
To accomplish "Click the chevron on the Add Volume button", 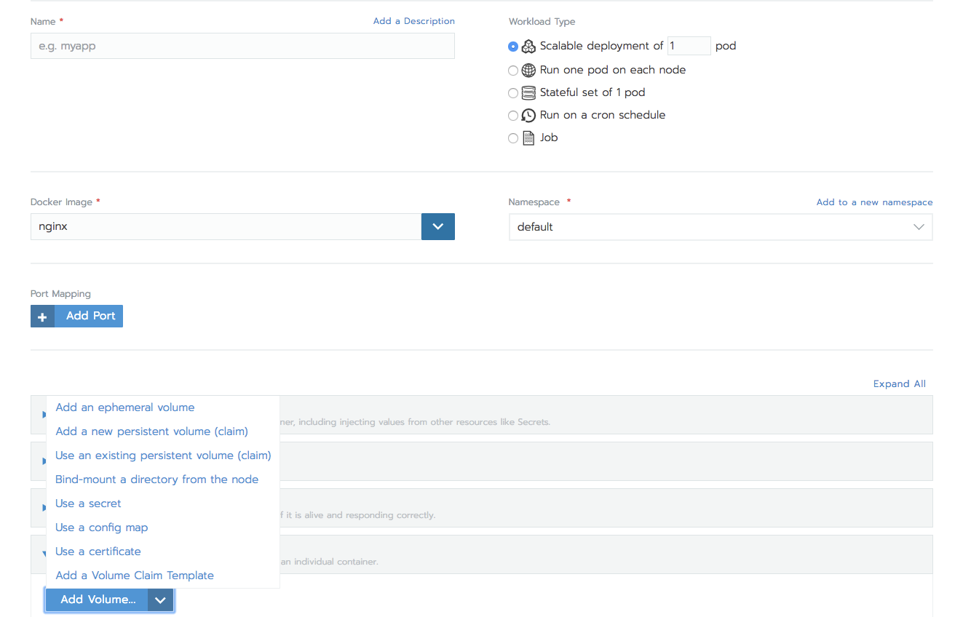I will 160,600.
